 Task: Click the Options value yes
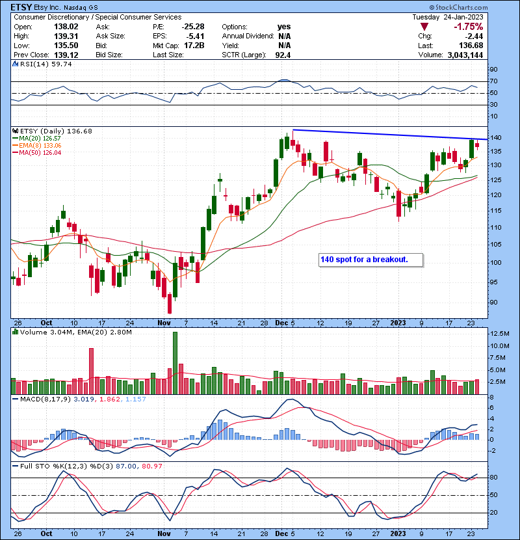click(x=284, y=27)
